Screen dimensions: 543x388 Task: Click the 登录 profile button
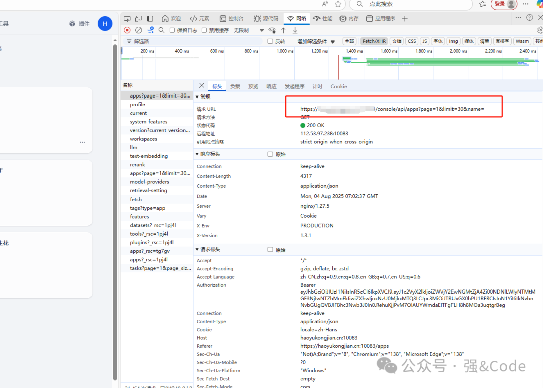point(504,4)
